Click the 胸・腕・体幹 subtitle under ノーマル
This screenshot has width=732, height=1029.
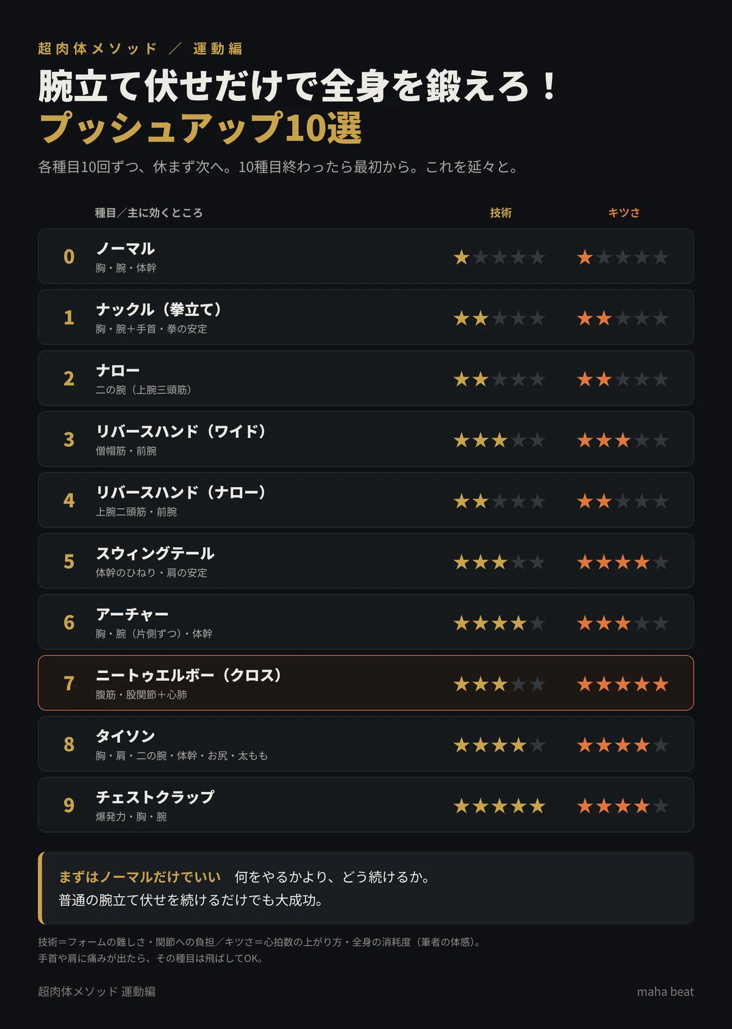click(126, 268)
